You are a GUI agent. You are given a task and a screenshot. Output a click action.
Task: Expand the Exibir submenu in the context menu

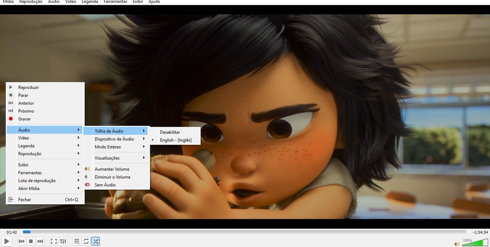coord(45,165)
